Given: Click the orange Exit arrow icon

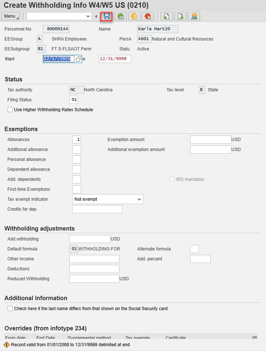Looking at the screenshot, I should tap(134, 16).
